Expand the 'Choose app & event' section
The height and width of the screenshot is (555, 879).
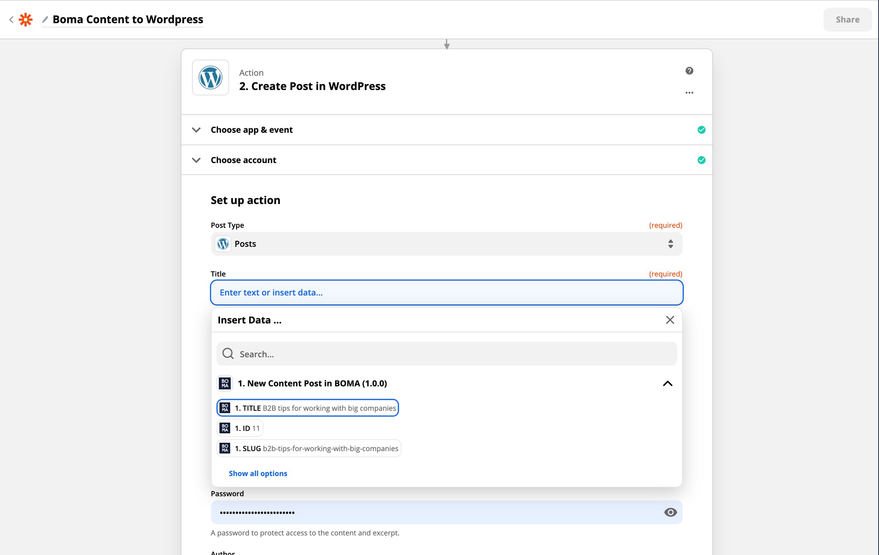tap(446, 130)
